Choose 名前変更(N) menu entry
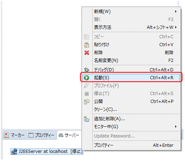Screen dimensions: 185x161 click(x=131, y=60)
